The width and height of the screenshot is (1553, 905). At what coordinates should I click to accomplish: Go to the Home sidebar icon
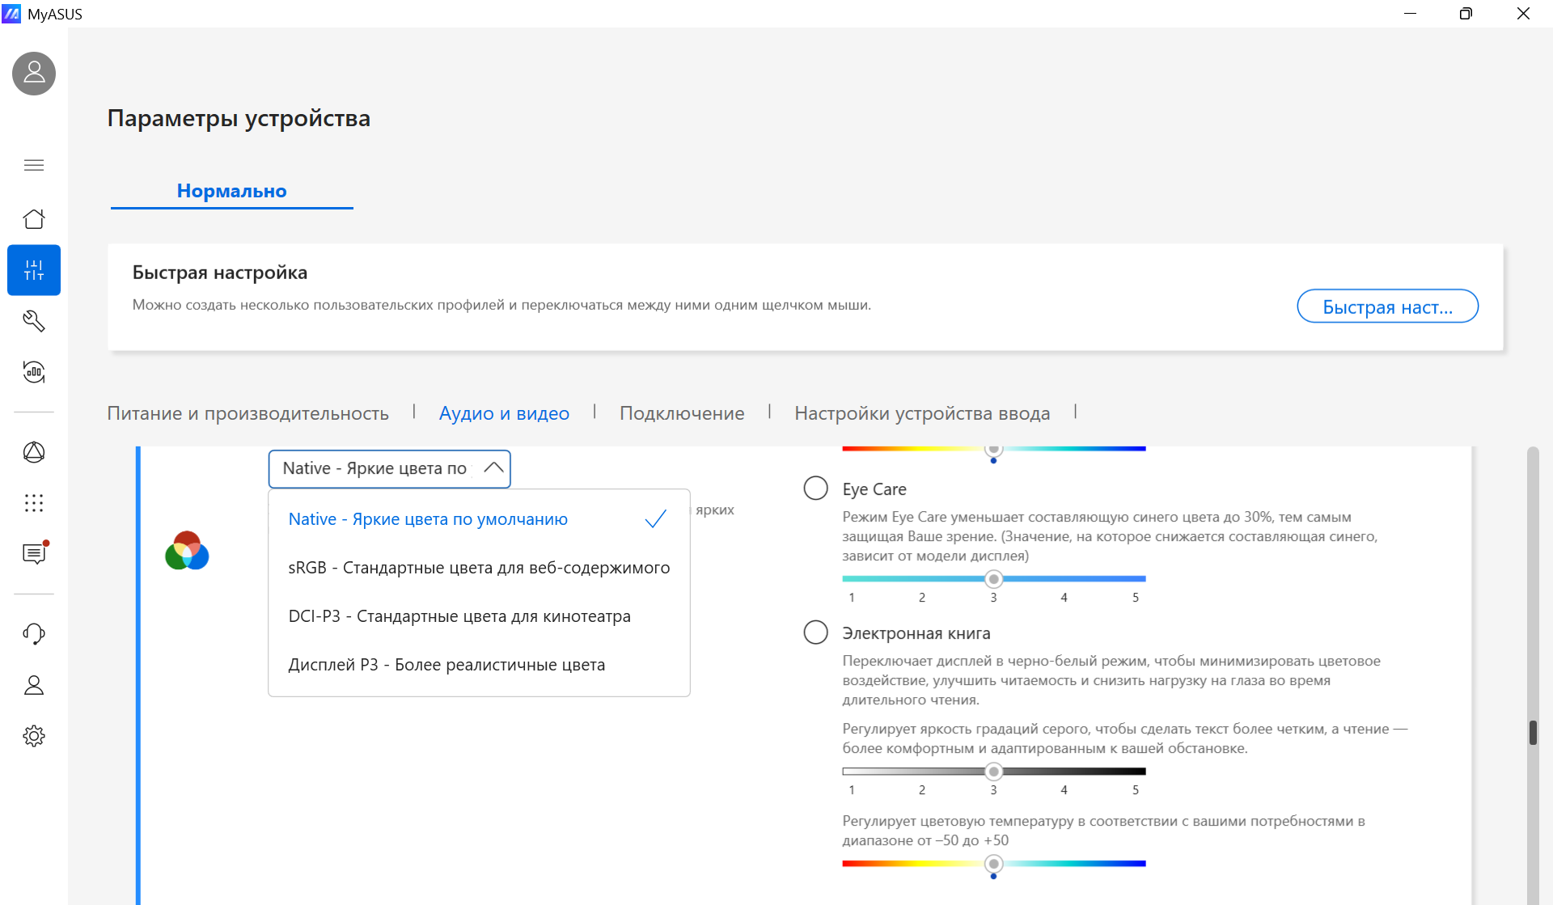(x=34, y=219)
